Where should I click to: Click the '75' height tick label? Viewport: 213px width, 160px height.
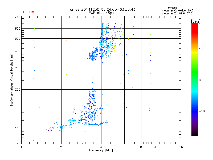pos(19,143)
